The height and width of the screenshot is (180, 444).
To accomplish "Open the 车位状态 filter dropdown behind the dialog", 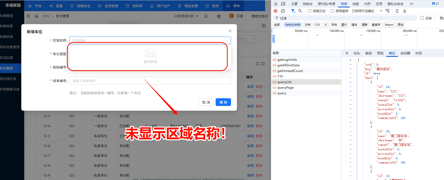I will 248,39.
